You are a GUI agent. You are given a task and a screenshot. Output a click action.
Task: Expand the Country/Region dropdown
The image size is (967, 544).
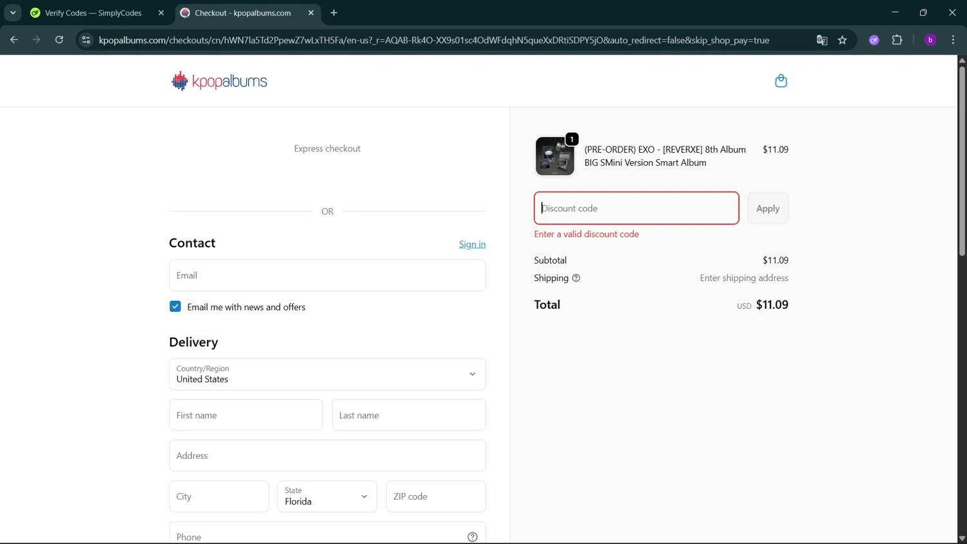[327, 374]
